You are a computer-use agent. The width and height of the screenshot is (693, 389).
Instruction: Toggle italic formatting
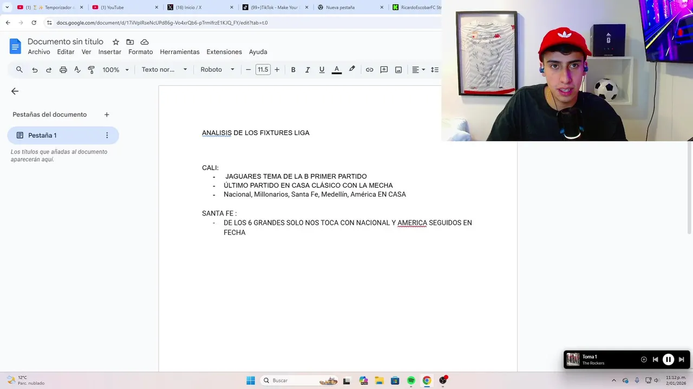coord(308,70)
